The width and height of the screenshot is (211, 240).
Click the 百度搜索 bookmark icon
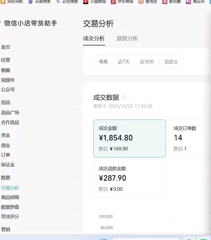coord(31,2)
